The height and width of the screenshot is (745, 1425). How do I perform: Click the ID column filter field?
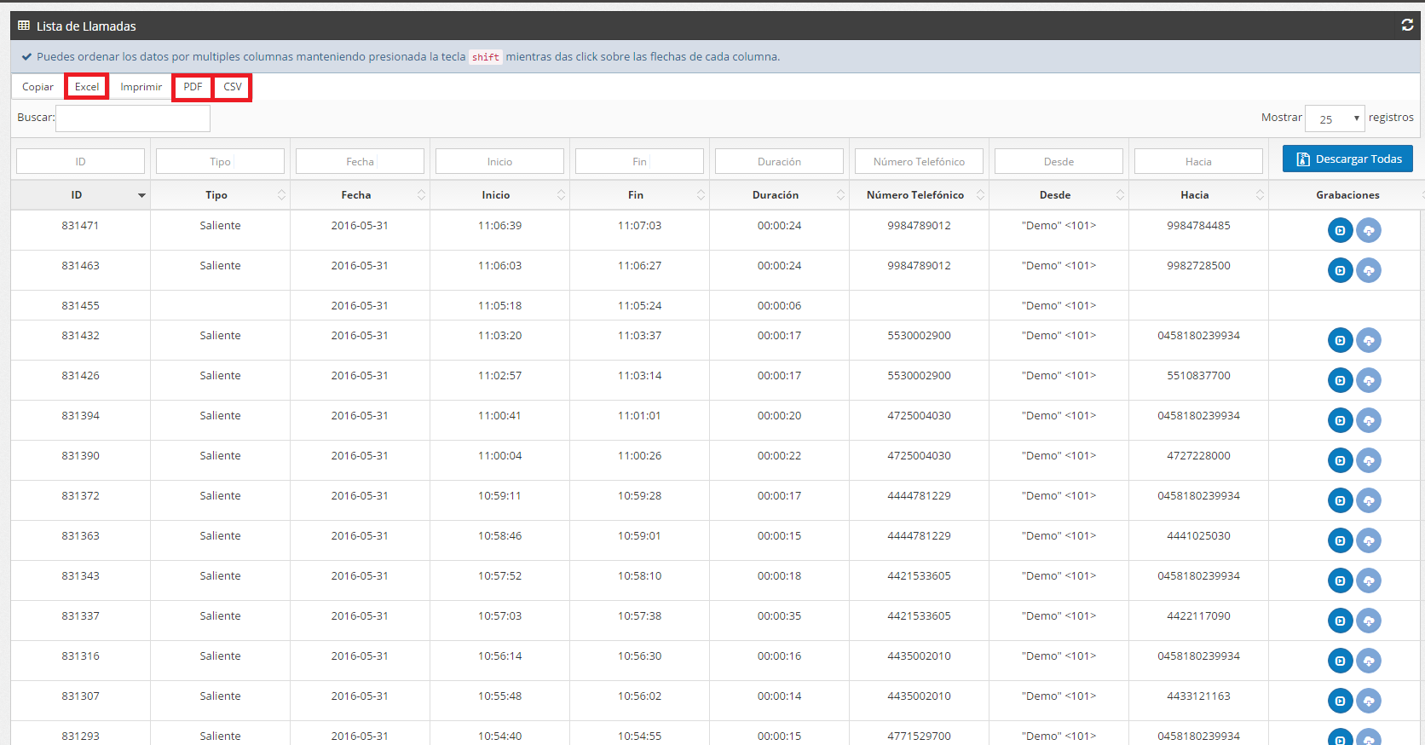tap(81, 161)
